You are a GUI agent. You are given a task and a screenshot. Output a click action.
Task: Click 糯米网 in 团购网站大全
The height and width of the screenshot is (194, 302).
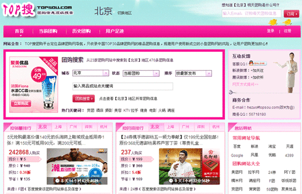coord(237,181)
